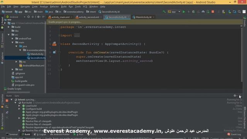Collapse the src folder in project tree
Viewport: 247px width, 139px height.
[8, 35]
